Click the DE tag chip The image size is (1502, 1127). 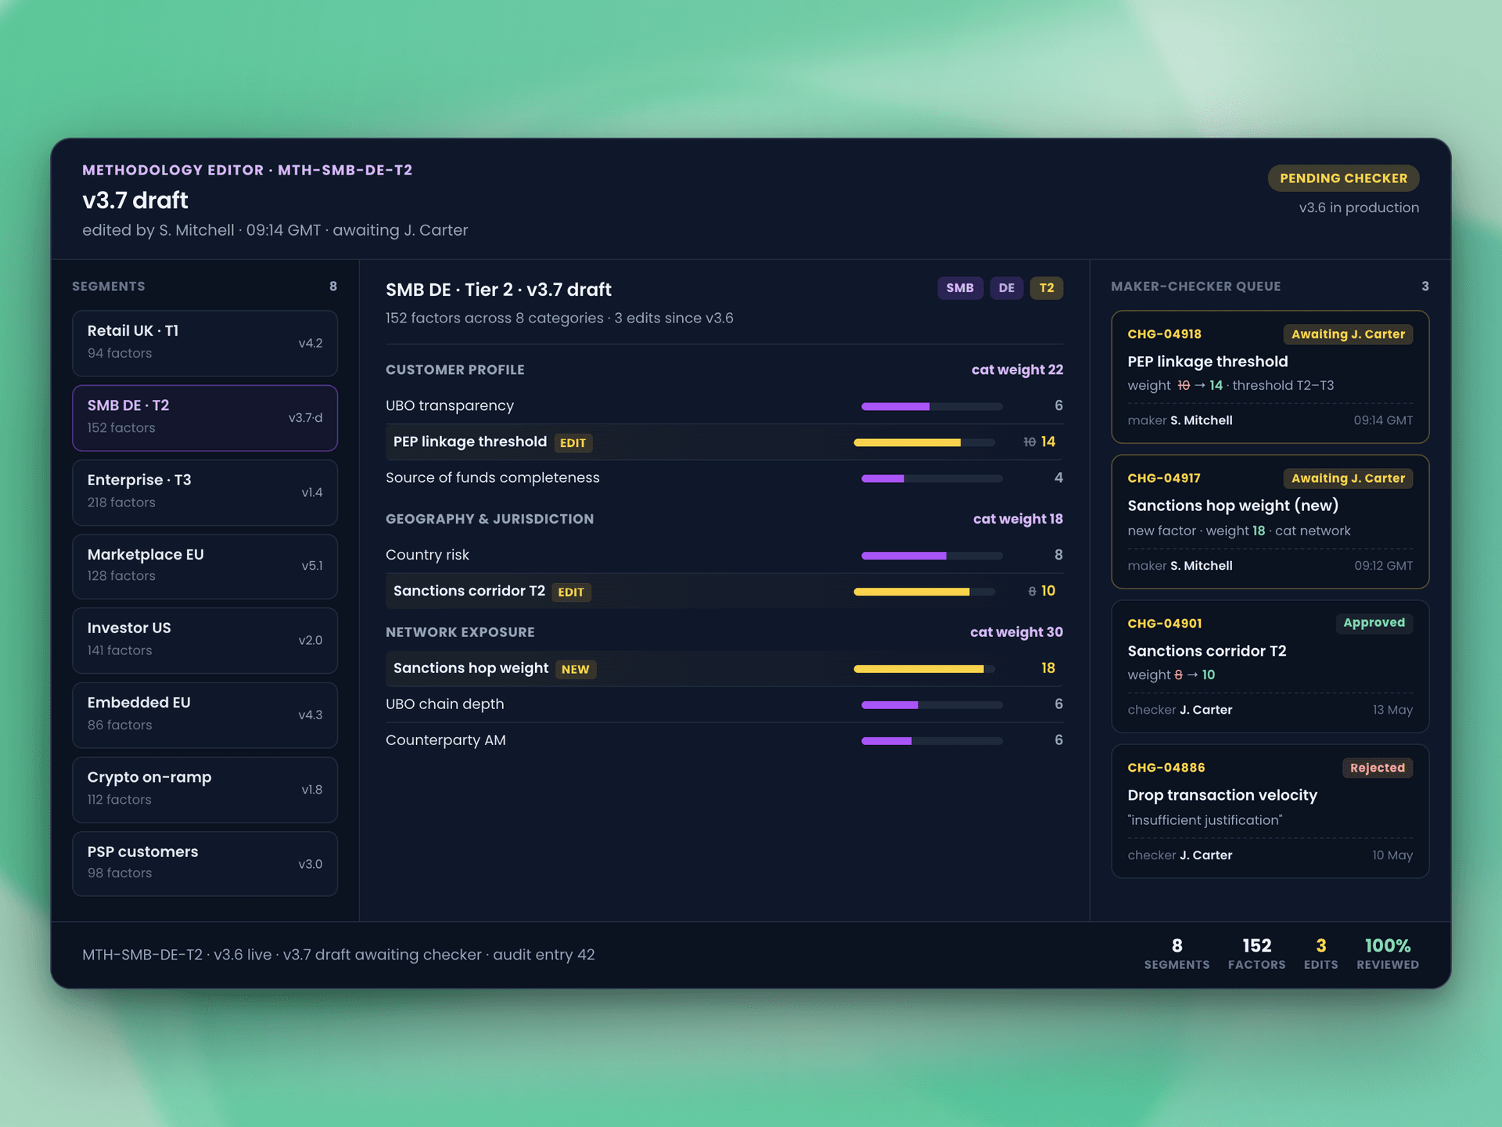[x=1006, y=288]
